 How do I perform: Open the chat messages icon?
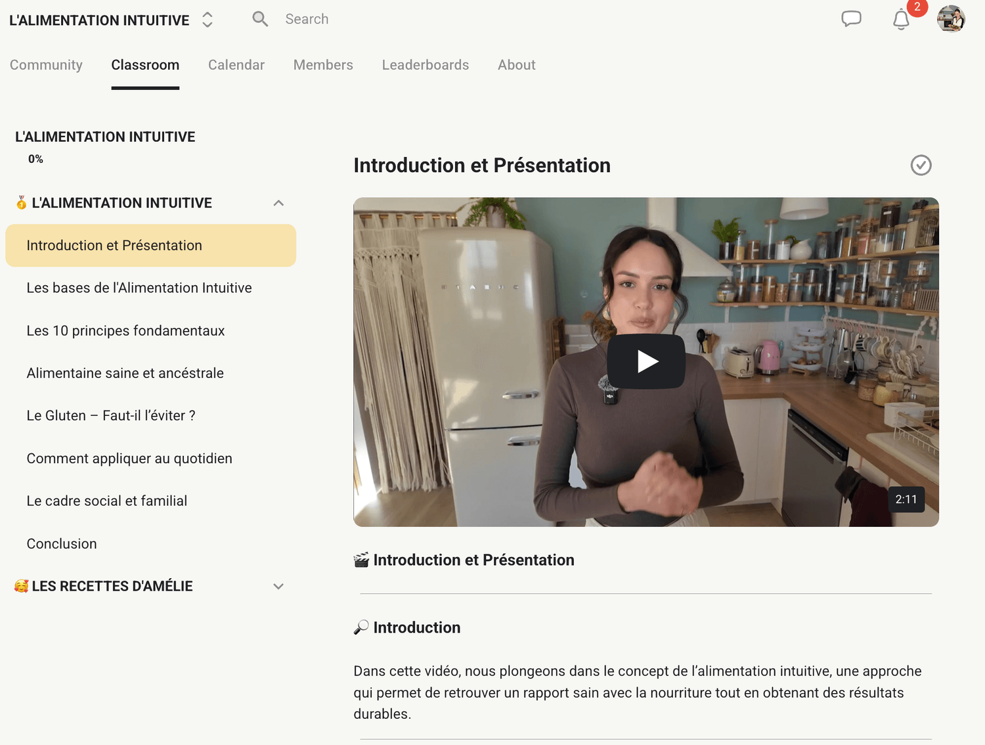click(851, 19)
